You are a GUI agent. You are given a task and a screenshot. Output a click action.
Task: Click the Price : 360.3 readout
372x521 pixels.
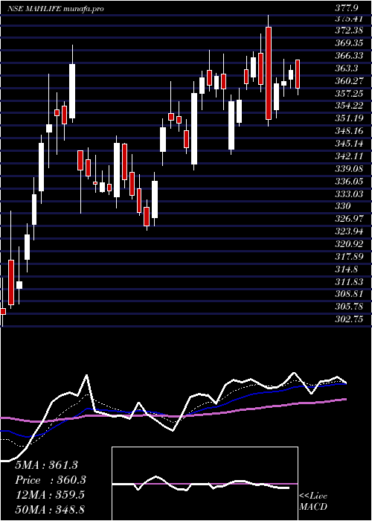tap(51, 480)
